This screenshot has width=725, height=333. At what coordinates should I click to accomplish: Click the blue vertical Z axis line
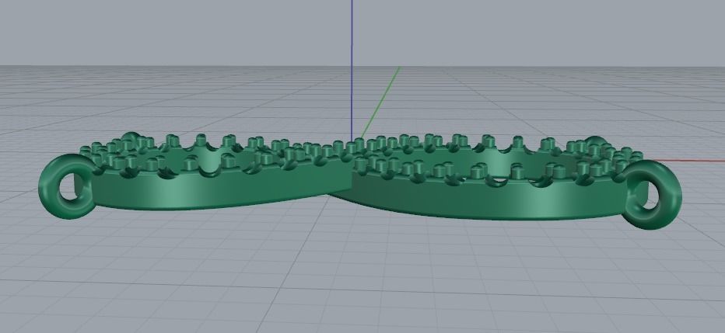point(352,69)
